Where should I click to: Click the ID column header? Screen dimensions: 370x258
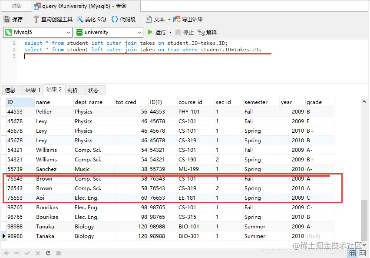pyautogui.click(x=20, y=102)
